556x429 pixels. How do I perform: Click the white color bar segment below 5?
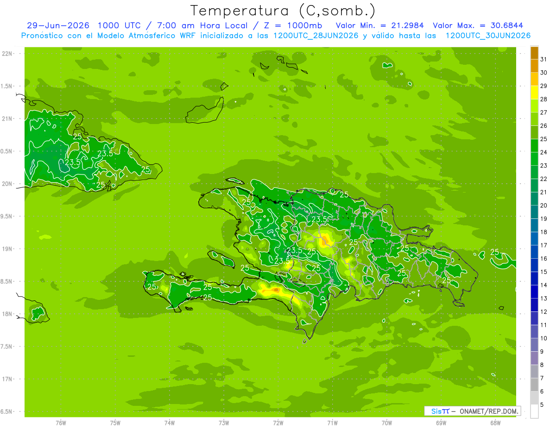tap(535, 411)
